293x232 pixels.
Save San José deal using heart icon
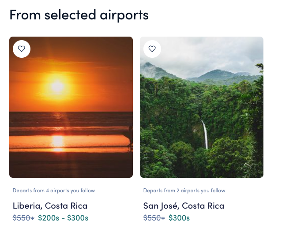pyautogui.click(x=152, y=49)
